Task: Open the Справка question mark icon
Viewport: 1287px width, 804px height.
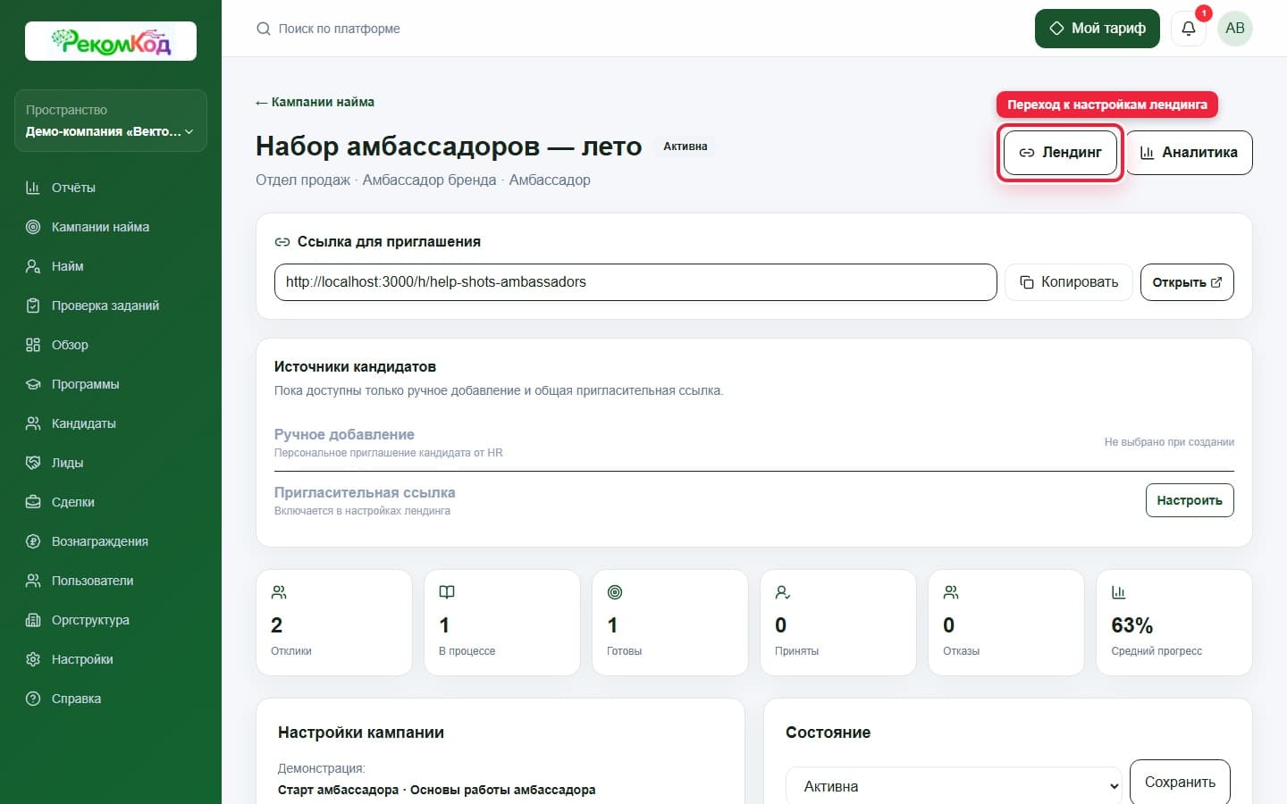Action: pos(33,699)
